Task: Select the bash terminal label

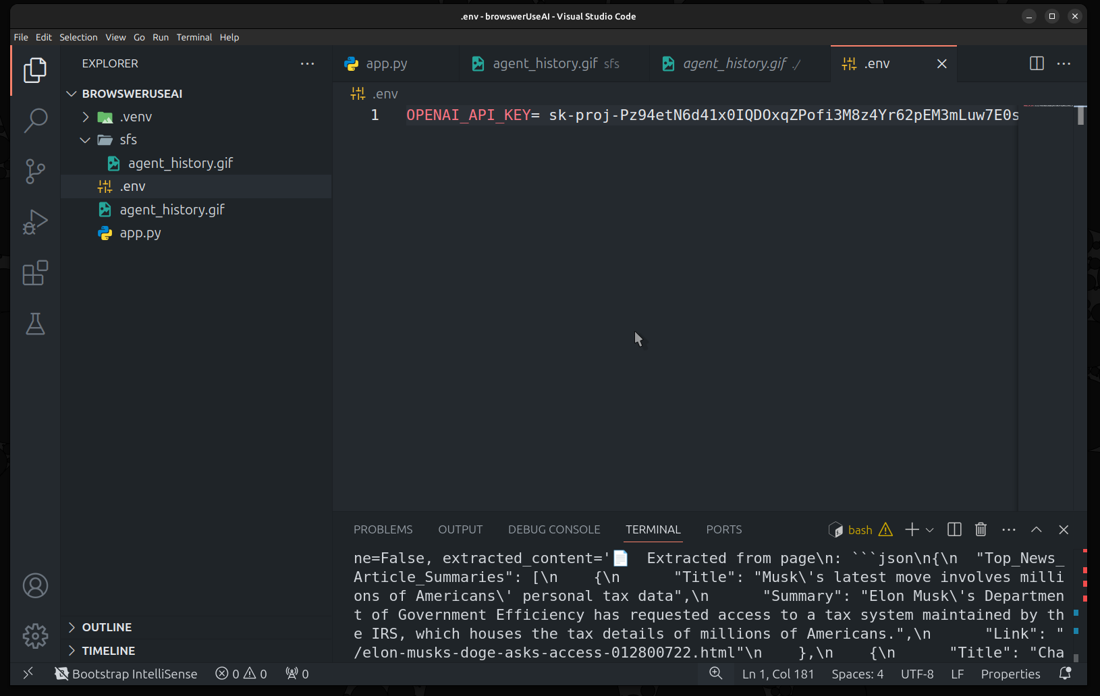Action: (860, 529)
